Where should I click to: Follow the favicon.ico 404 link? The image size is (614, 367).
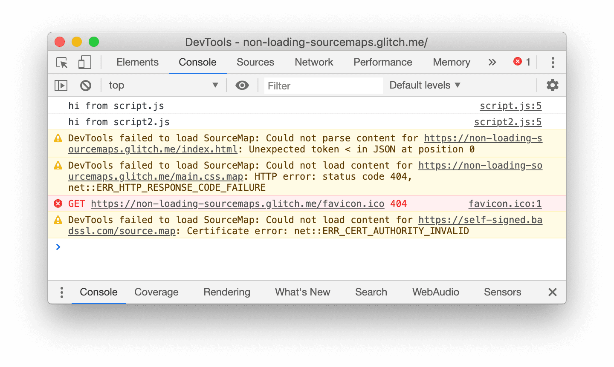(x=505, y=204)
